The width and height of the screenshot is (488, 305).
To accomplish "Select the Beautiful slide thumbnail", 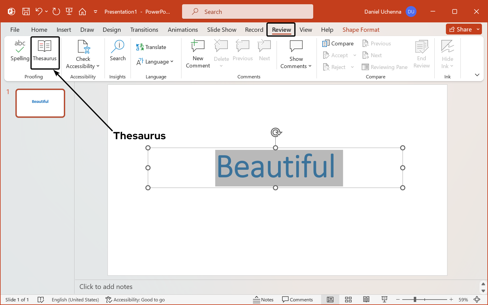I will click(x=40, y=103).
